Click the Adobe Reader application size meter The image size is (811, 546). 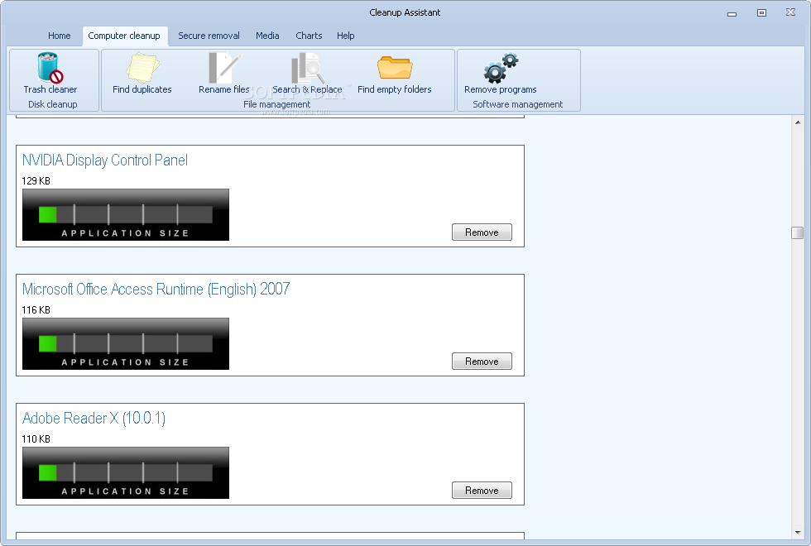click(126, 472)
